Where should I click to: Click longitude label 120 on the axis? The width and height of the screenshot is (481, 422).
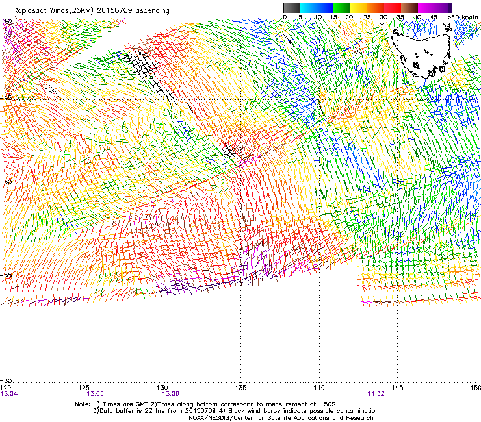(6, 388)
